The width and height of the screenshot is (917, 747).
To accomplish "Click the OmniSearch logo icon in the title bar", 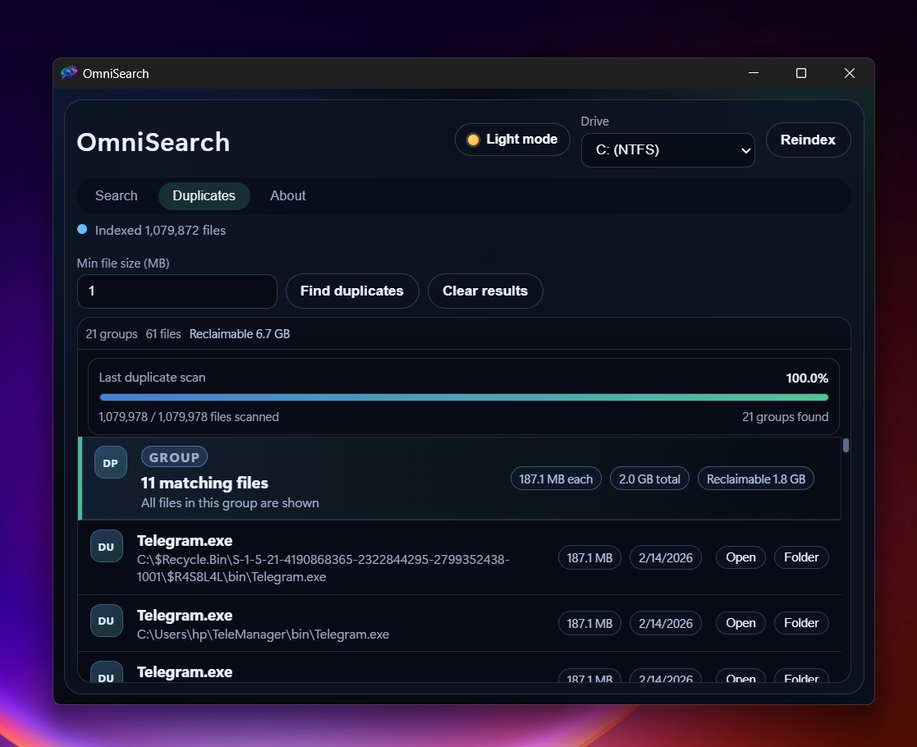I will click(x=69, y=73).
